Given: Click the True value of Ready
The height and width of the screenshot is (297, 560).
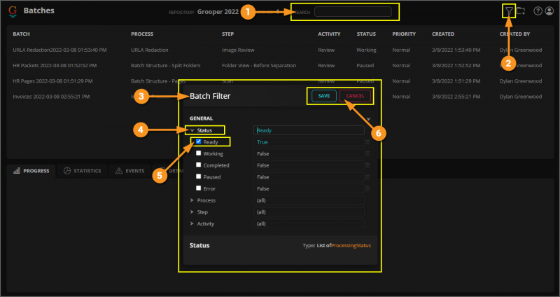Looking at the screenshot, I should click(x=309, y=142).
